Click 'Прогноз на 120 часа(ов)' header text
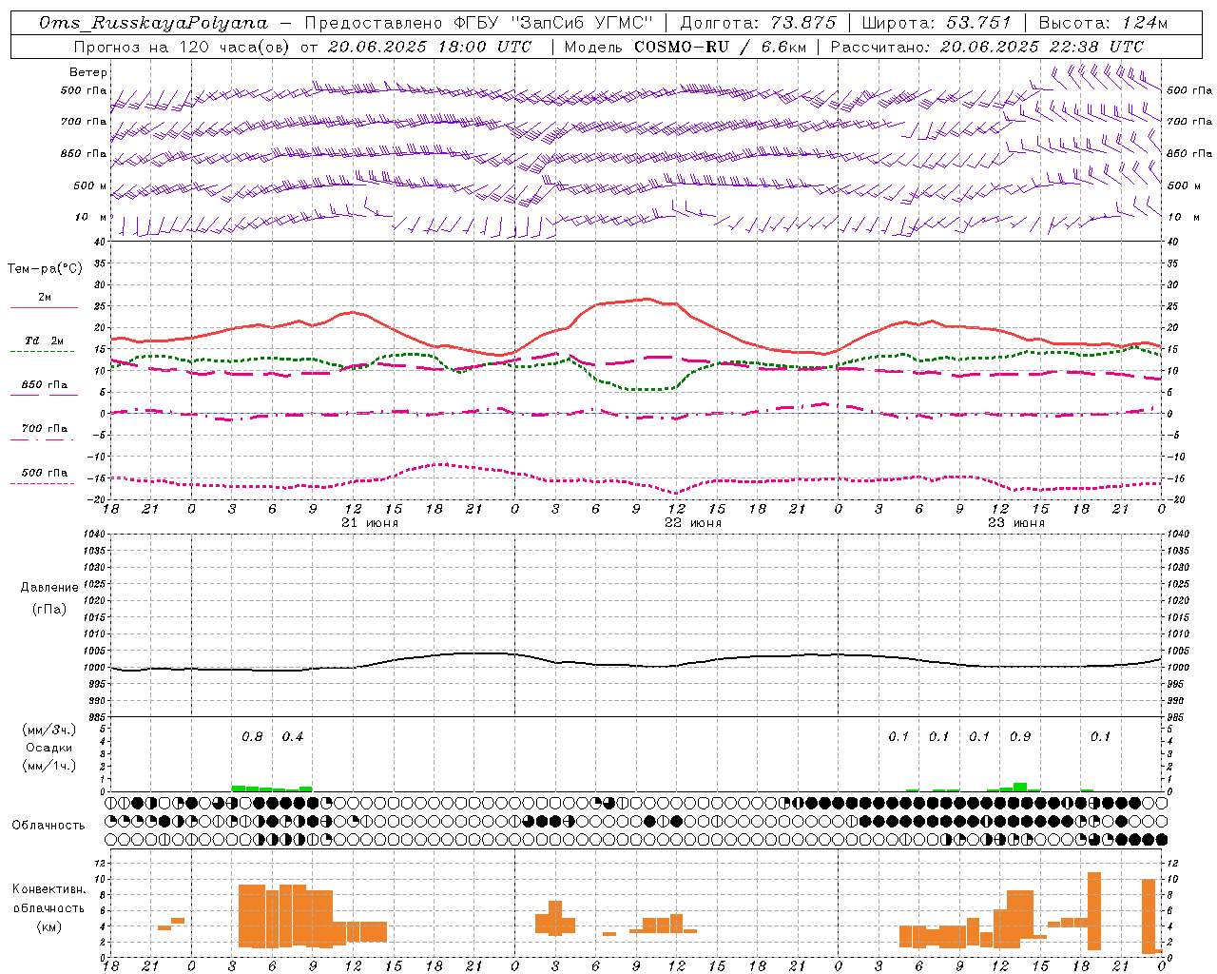Screen dimensions: 1217x974 click(183, 47)
